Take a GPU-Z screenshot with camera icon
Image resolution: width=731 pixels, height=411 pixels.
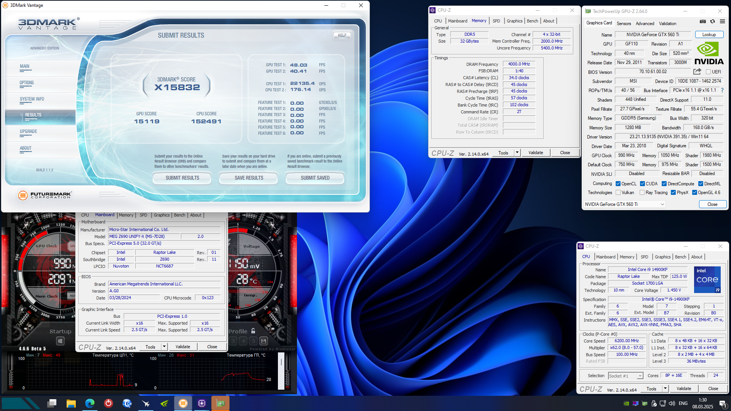pos(703,22)
